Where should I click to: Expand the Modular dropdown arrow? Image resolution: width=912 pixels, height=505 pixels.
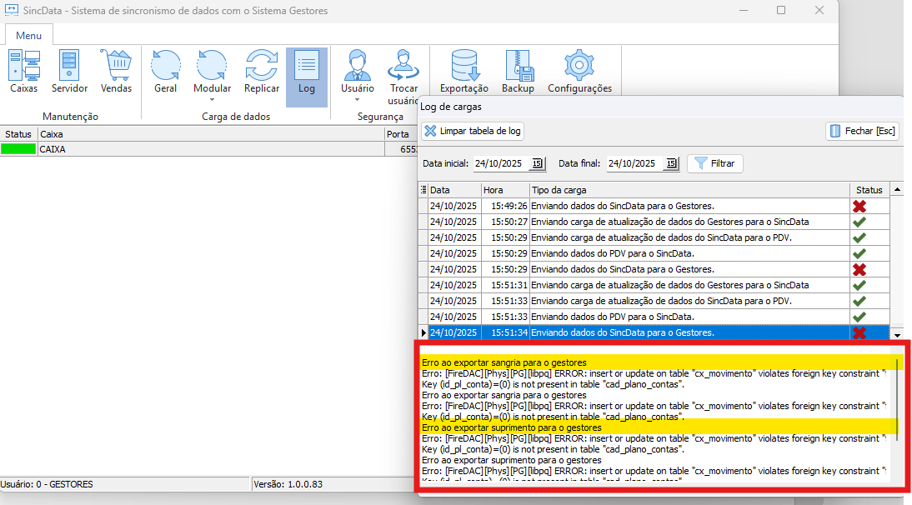(212, 99)
